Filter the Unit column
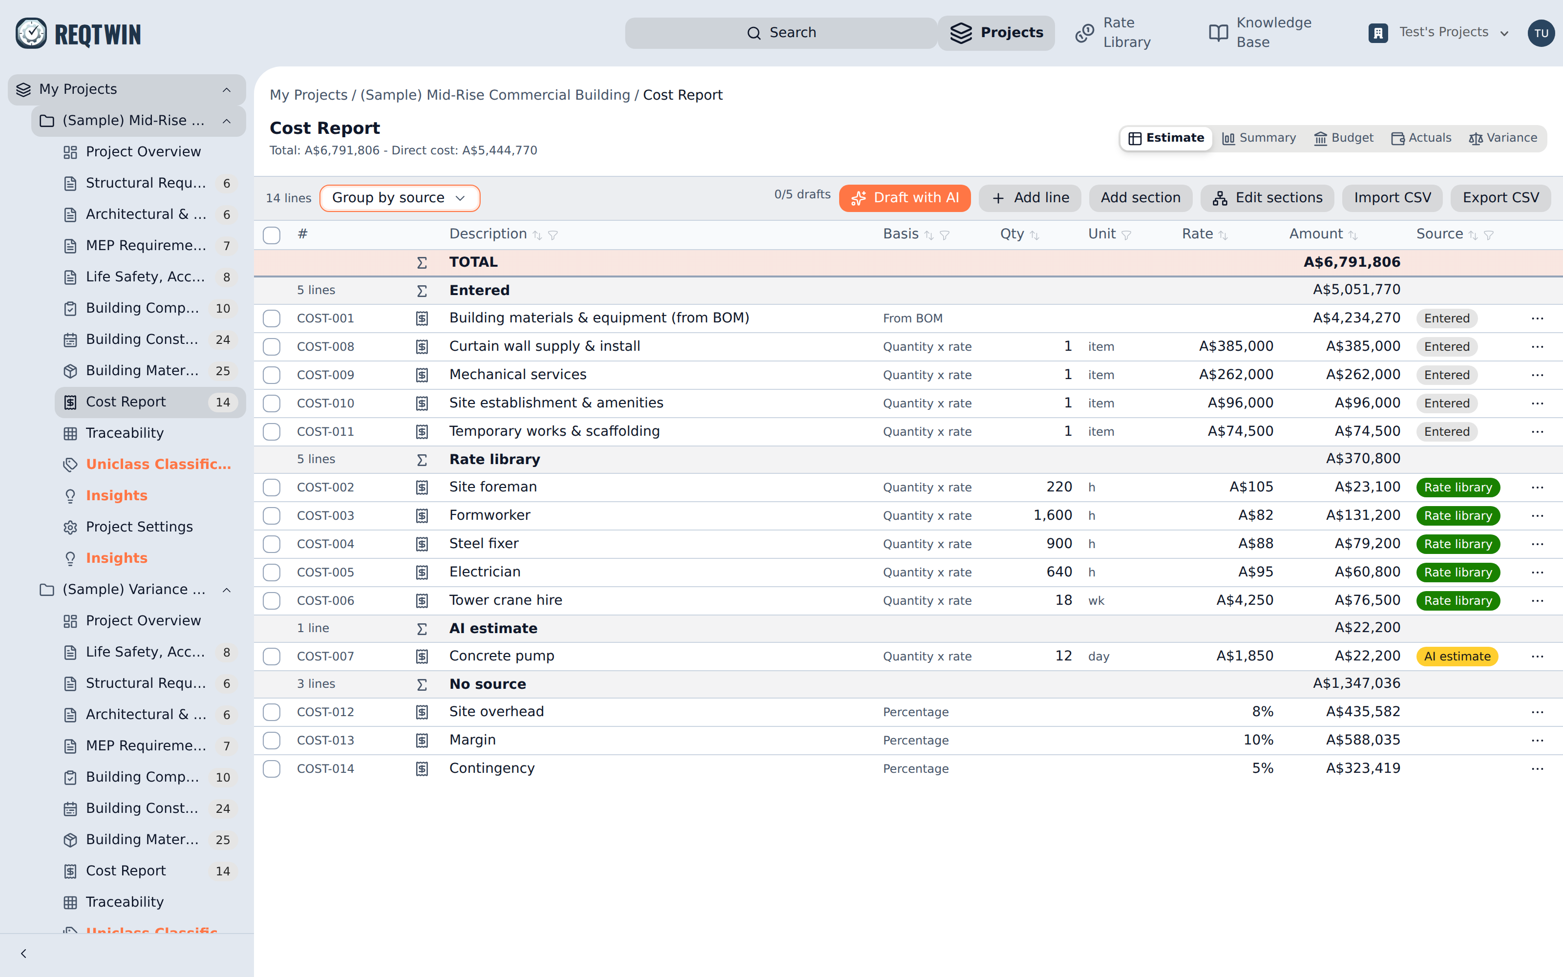 pyautogui.click(x=1126, y=235)
